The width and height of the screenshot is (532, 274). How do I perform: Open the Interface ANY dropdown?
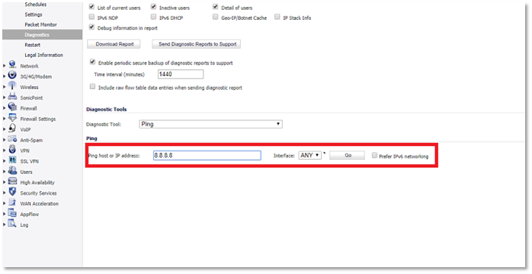point(309,155)
